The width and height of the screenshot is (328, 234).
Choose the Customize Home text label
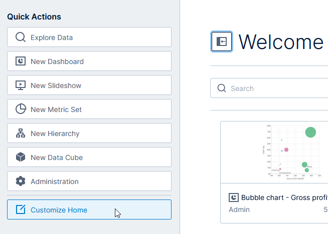click(x=59, y=210)
